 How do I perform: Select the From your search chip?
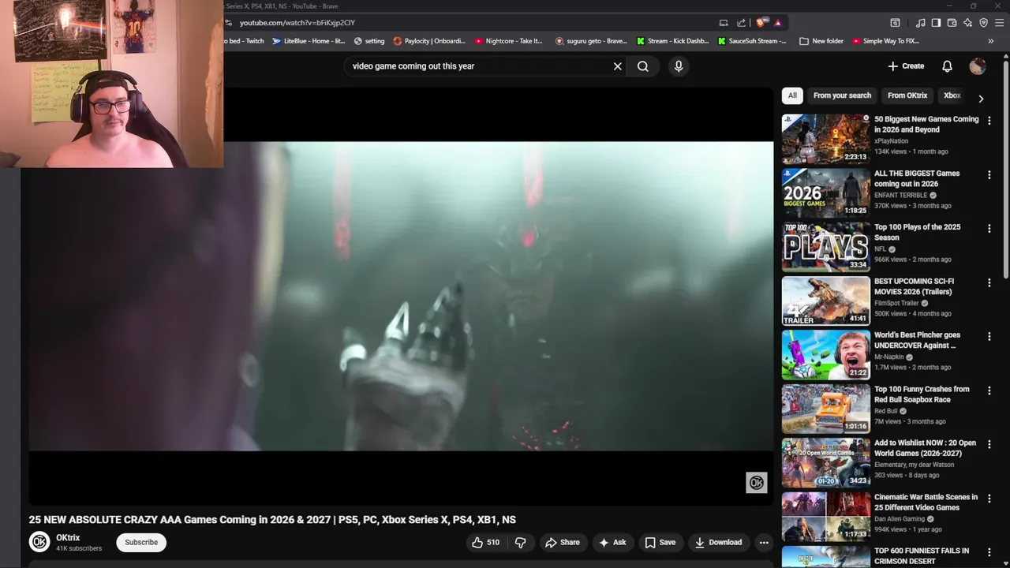842,95
